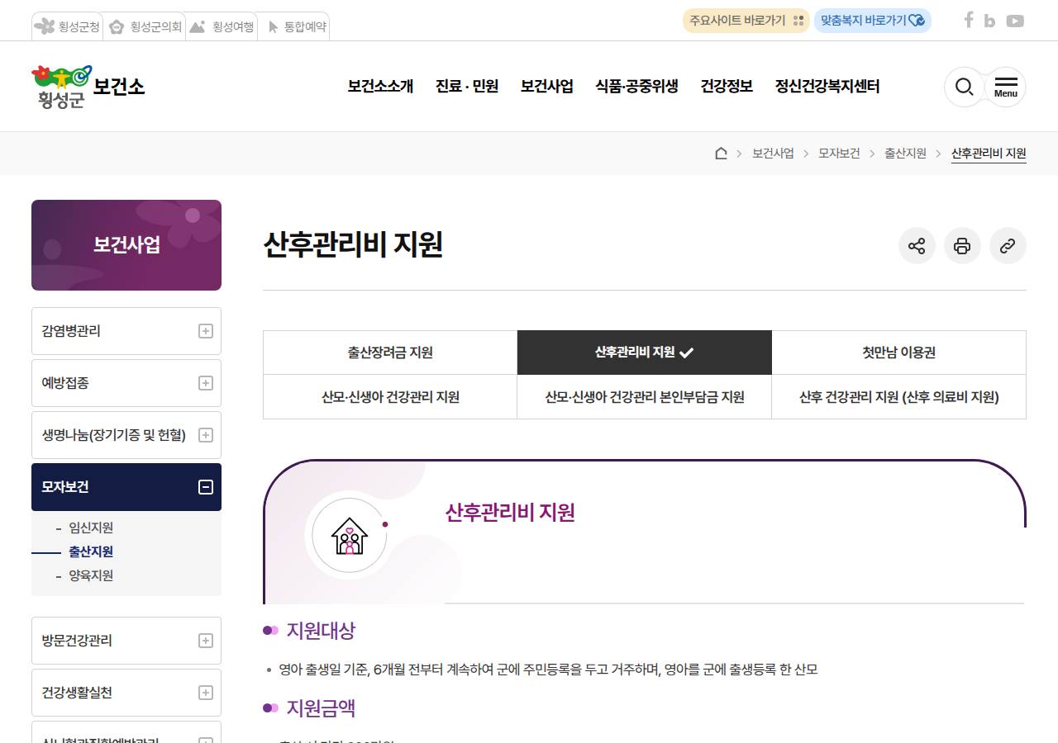The height and width of the screenshot is (743, 1058).
Task: Open 횡성여행 site link
Action: pos(221,26)
